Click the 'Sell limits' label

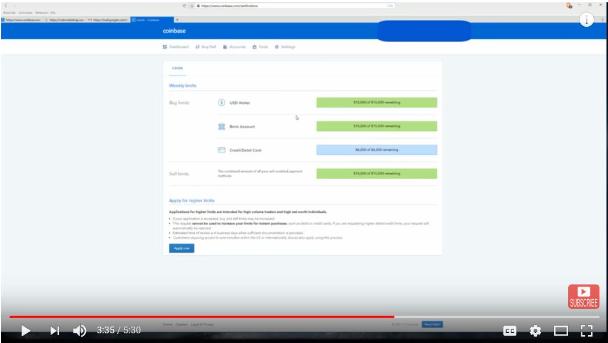click(x=179, y=174)
